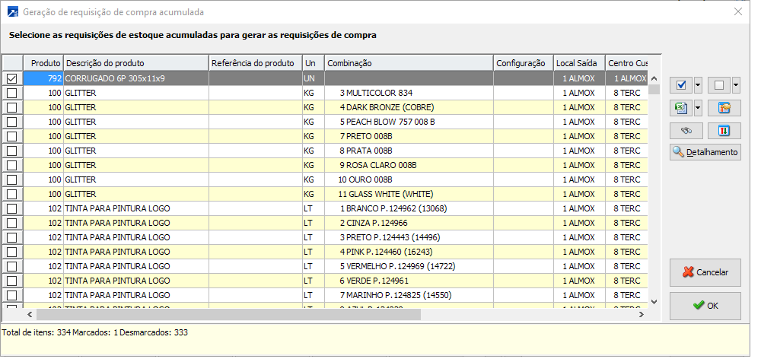Click the Centro Cus column header
This screenshot has height=362, width=761.
[626, 63]
